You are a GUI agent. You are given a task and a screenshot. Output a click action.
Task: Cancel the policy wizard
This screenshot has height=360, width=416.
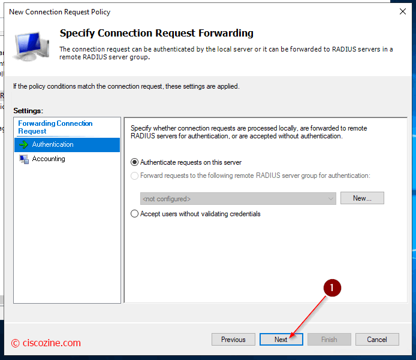[x=377, y=339]
